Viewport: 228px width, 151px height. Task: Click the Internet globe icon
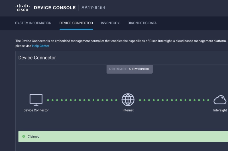[x=128, y=100]
